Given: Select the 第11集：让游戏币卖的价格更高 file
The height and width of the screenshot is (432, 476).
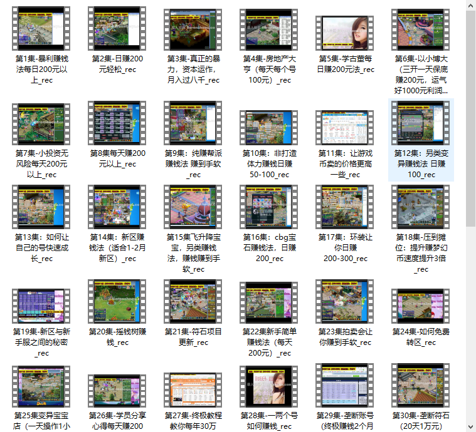Looking at the screenshot, I should (345, 128).
